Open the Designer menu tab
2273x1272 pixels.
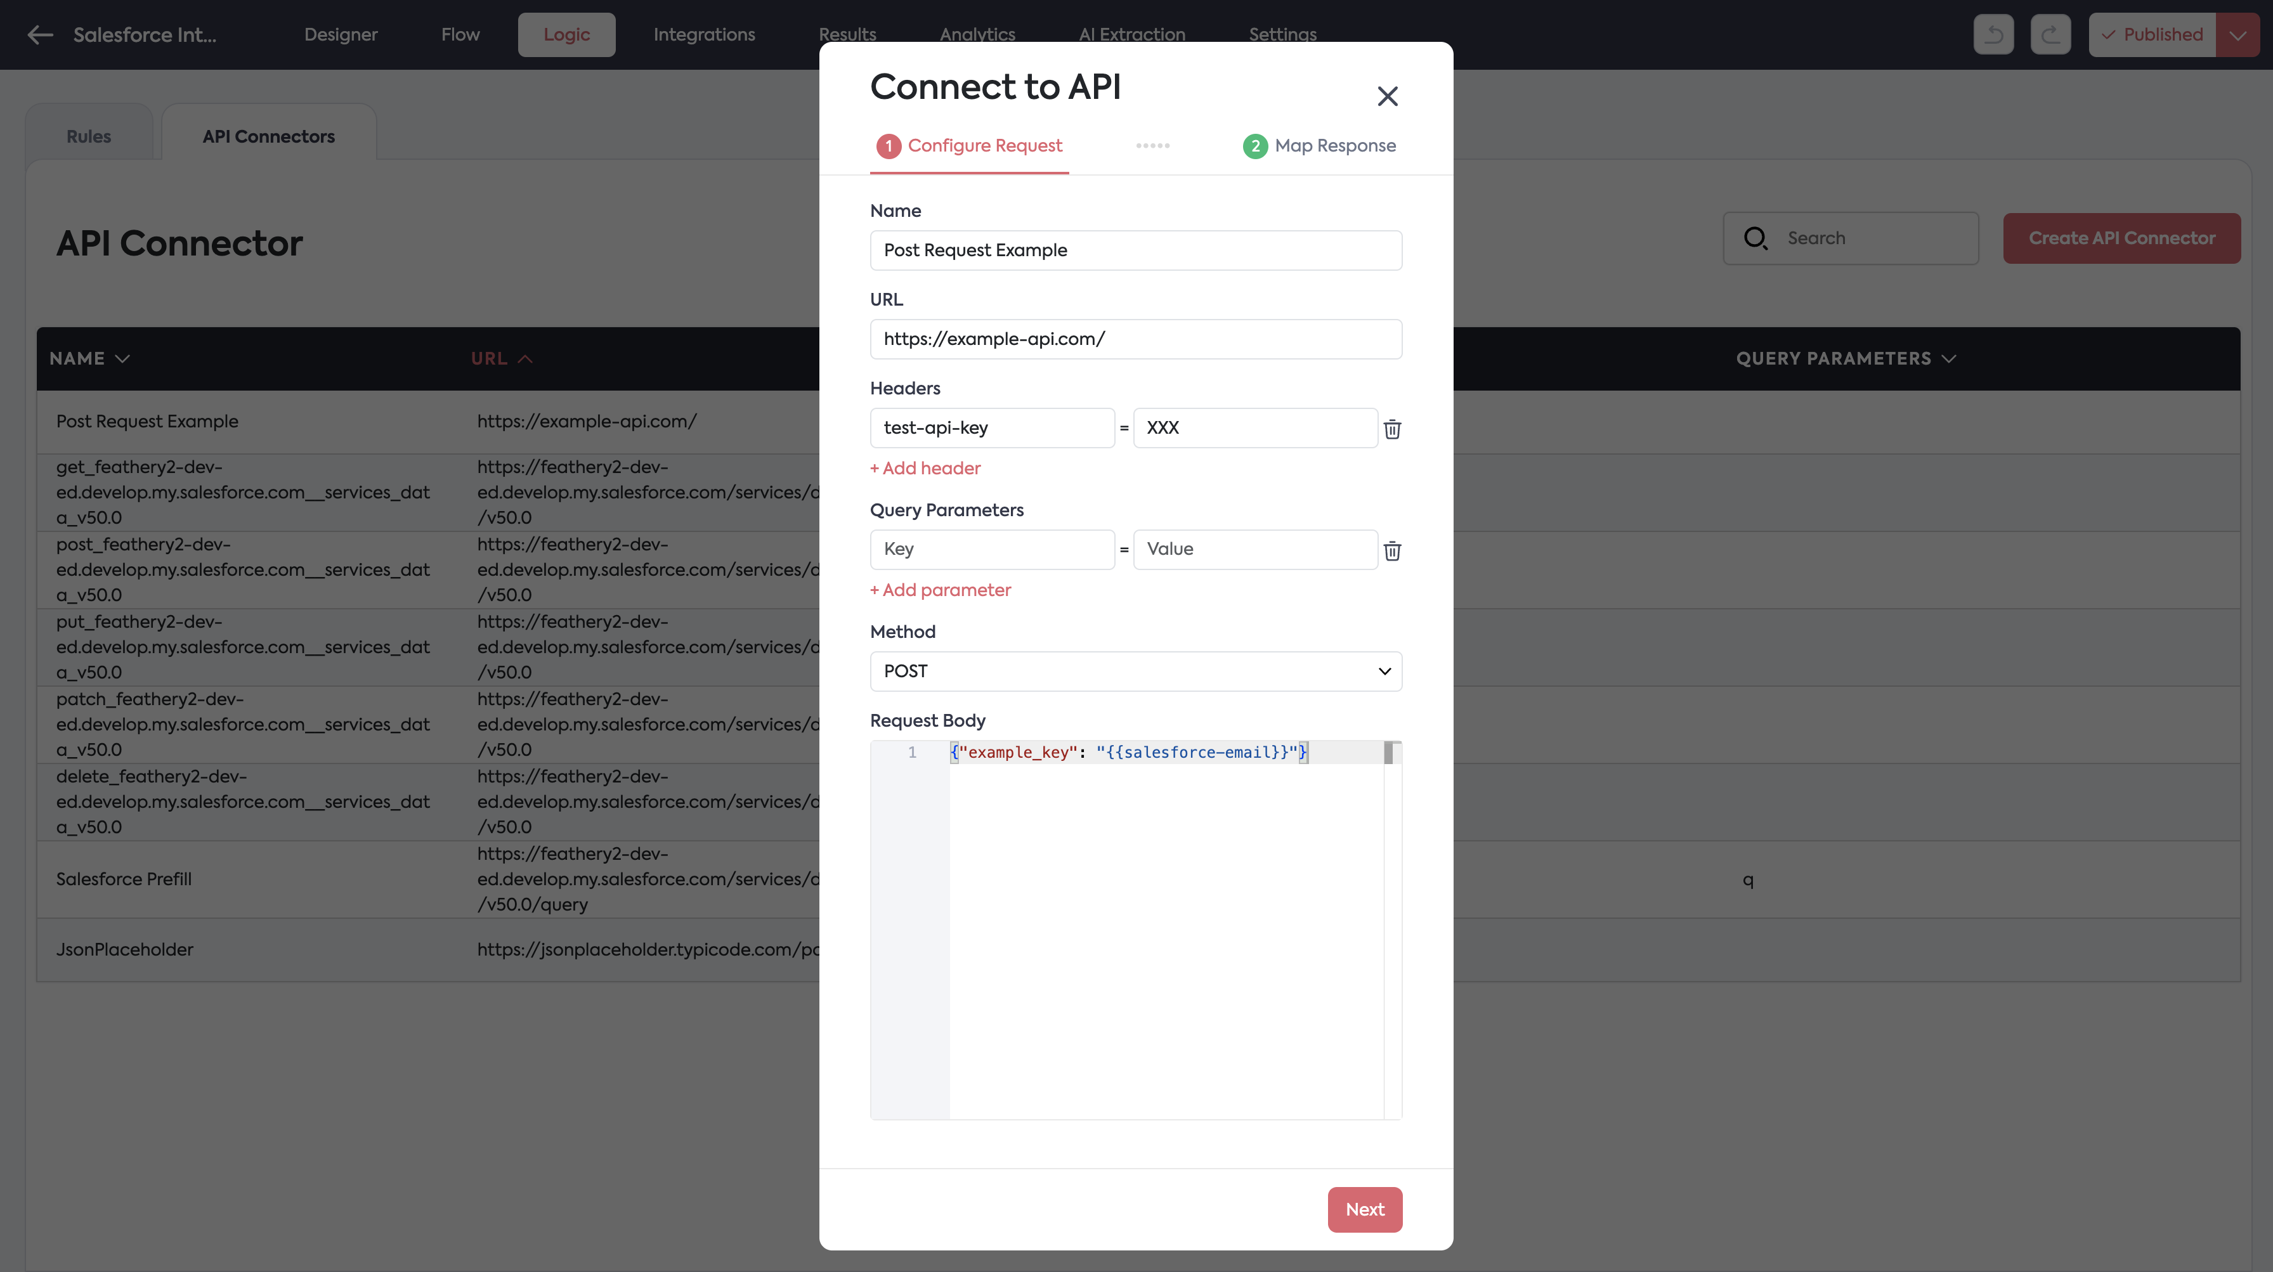click(x=341, y=34)
